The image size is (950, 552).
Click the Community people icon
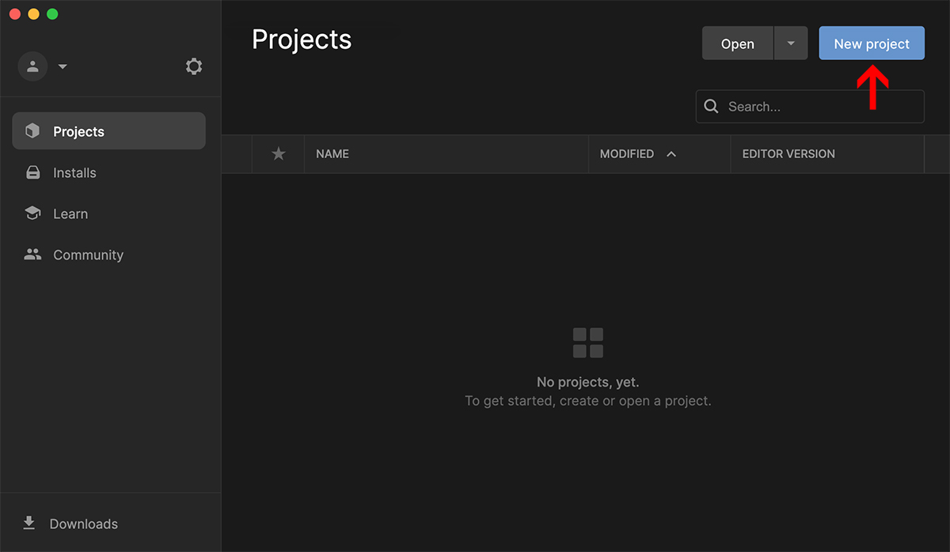click(x=32, y=255)
